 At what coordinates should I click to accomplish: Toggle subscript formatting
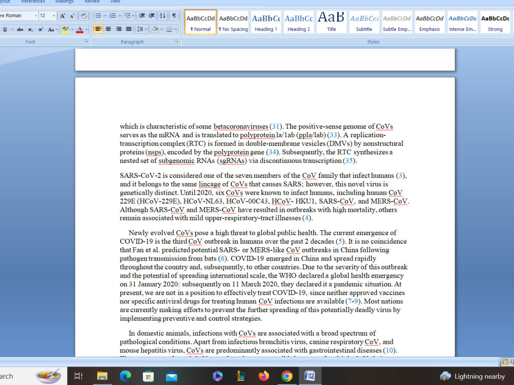tap(30, 29)
